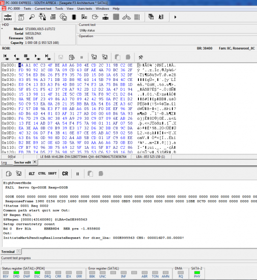Toggle the SHIFT key modifier in terminal
The height and width of the screenshot is (280, 257).
tap(52, 174)
